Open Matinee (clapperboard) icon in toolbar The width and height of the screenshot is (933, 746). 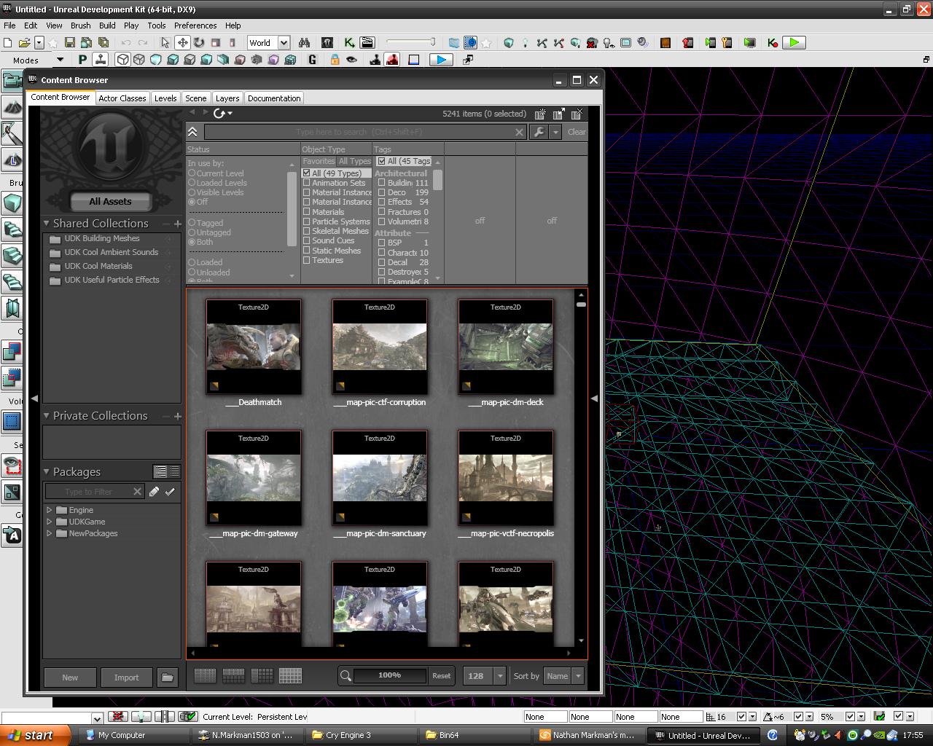tap(367, 42)
